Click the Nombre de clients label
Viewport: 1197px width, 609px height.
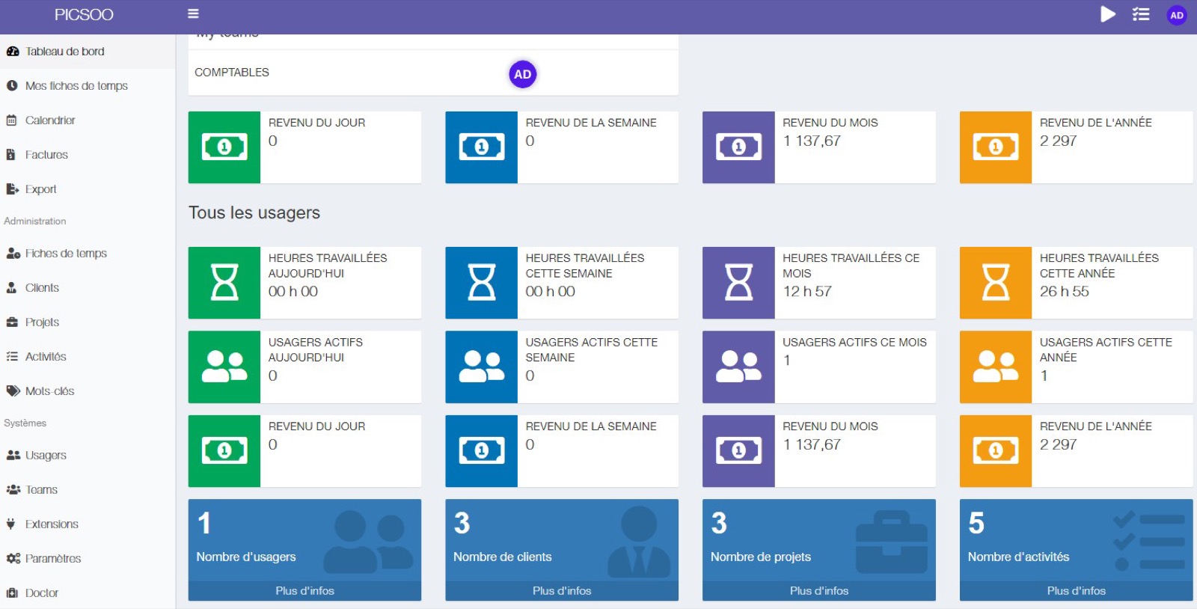pos(503,557)
